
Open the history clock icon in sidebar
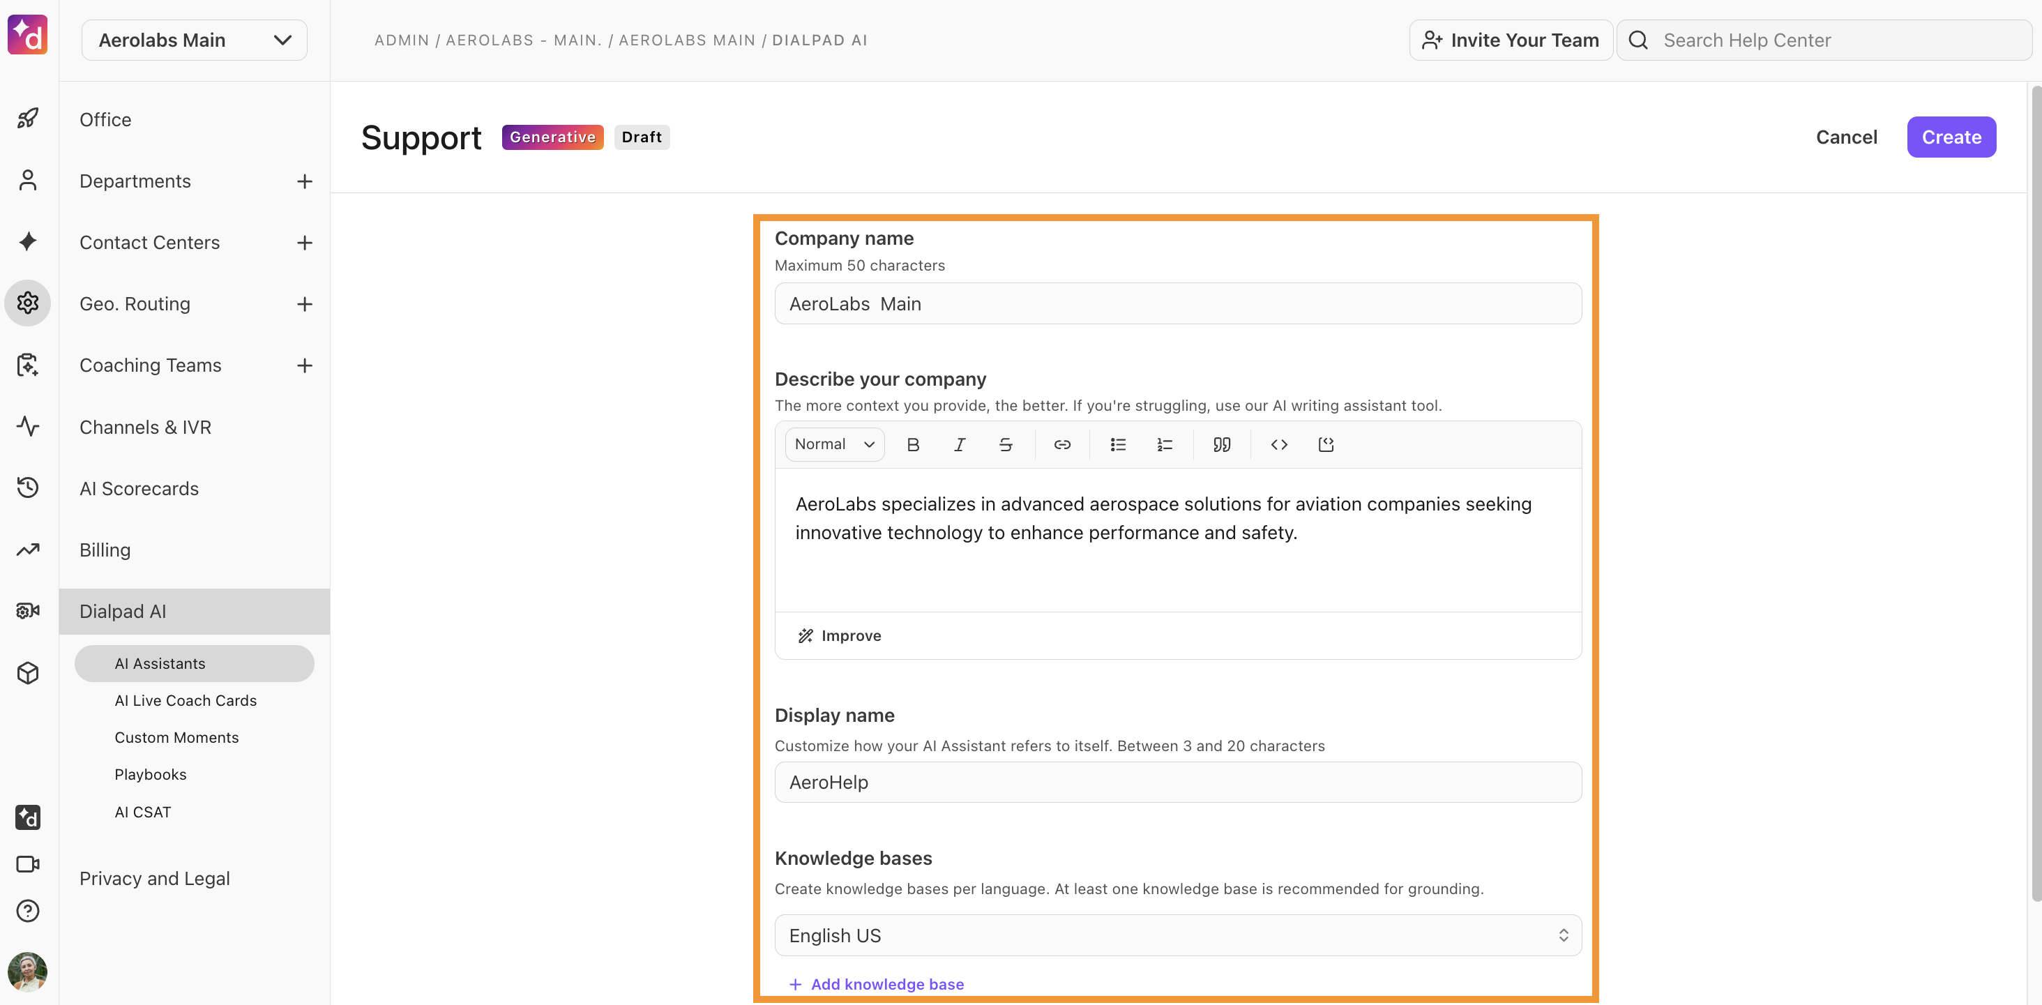coord(28,487)
